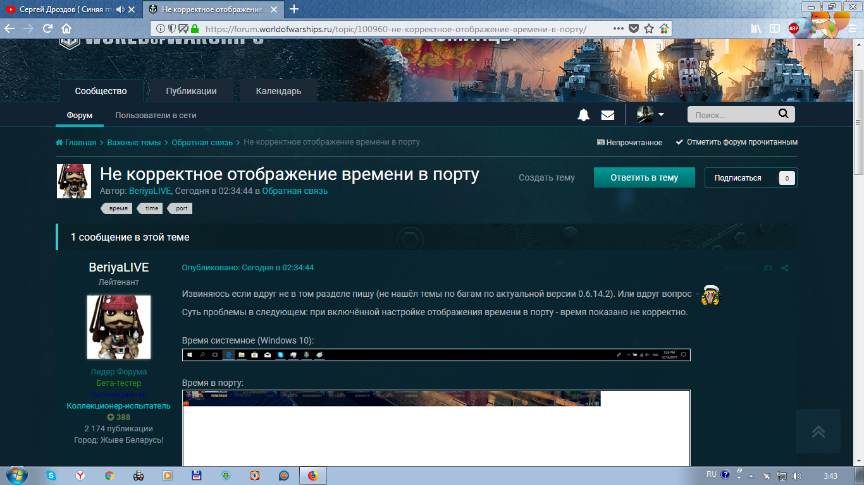Open the Пользователи в сети tab

pyautogui.click(x=156, y=116)
